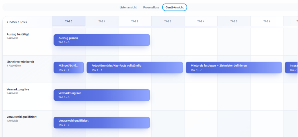The image size is (298, 137).
Task: Select the TAG 1 column header
Action: pyautogui.click(x=102, y=21)
